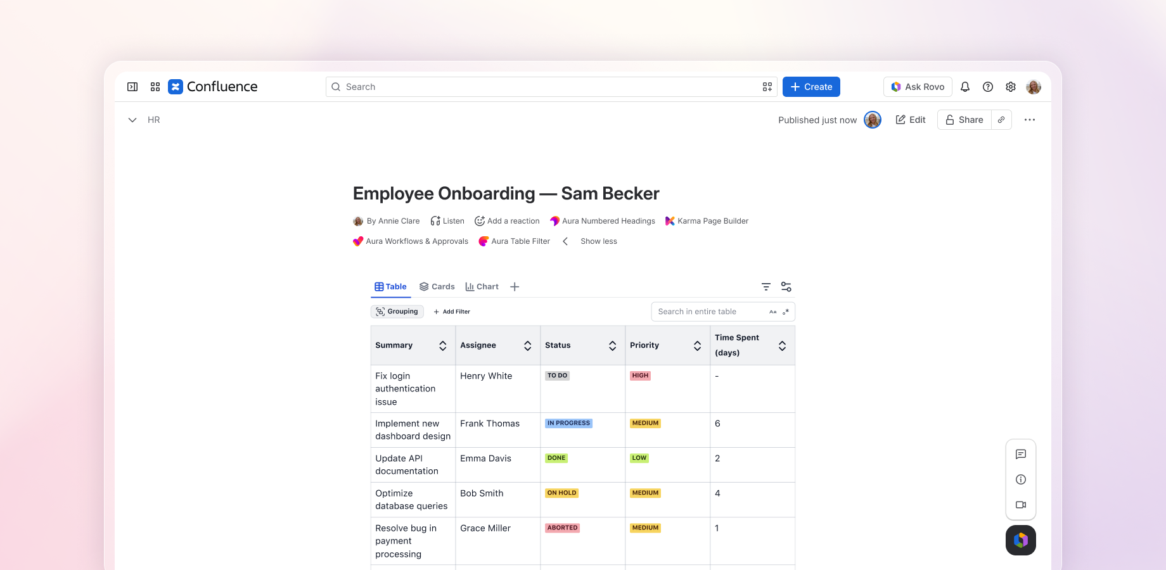The height and width of the screenshot is (570, 1166).
Task: Click the Share button
Action: pyautogui.click(x=964, y=120)
